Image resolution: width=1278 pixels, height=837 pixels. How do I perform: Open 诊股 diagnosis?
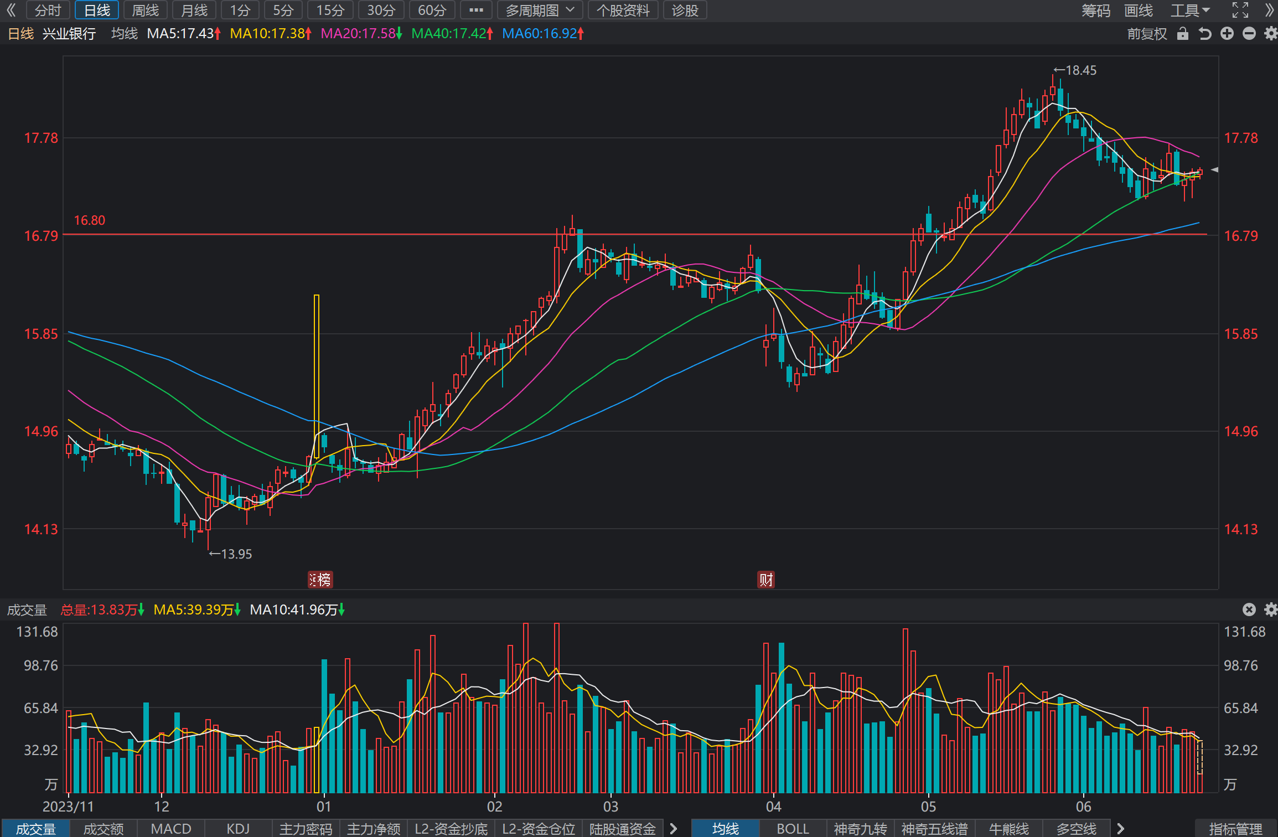685,10
